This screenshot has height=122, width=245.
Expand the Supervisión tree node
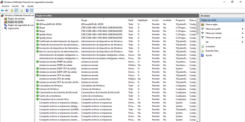2,29
